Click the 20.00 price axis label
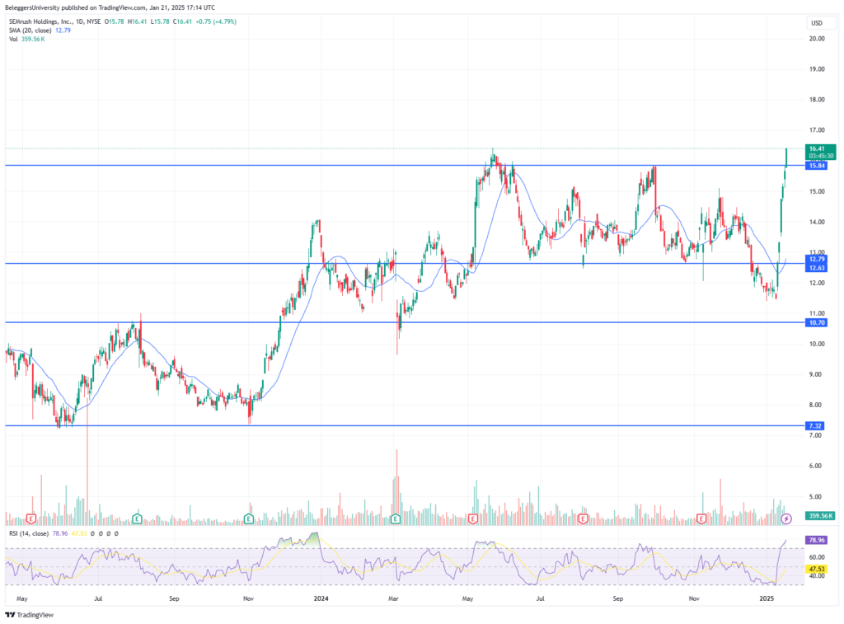This screenshot has width=844, height=624. 817,39
